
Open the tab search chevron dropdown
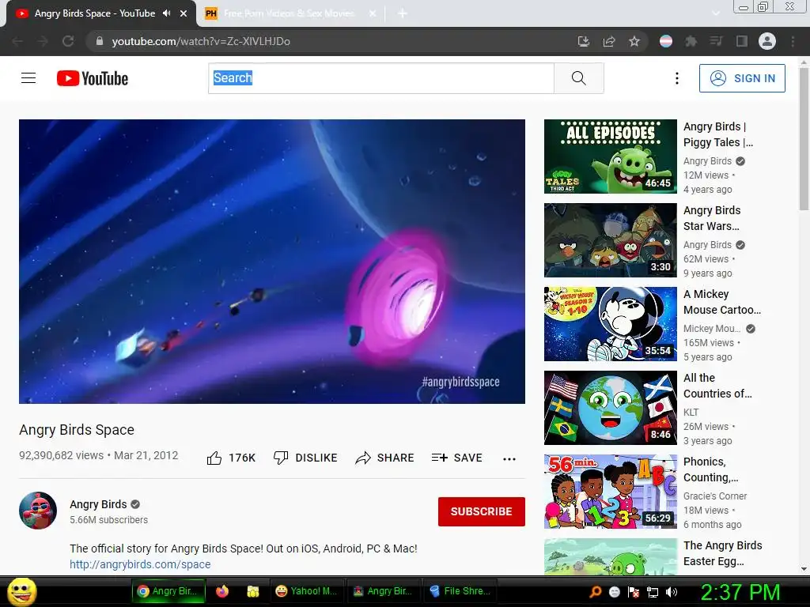coord(716,13)
